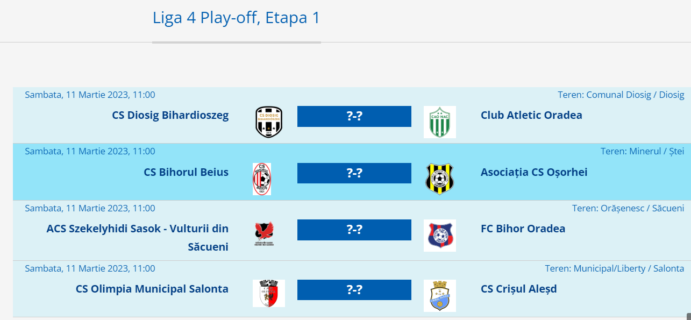The image size is (691, 320).
Task: Click the Salonta vs Aleșd score box
Action: pyautogui.click(x=354, y=290)
